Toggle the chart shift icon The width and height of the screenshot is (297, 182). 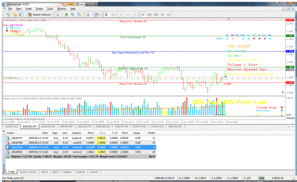(88, 15)
